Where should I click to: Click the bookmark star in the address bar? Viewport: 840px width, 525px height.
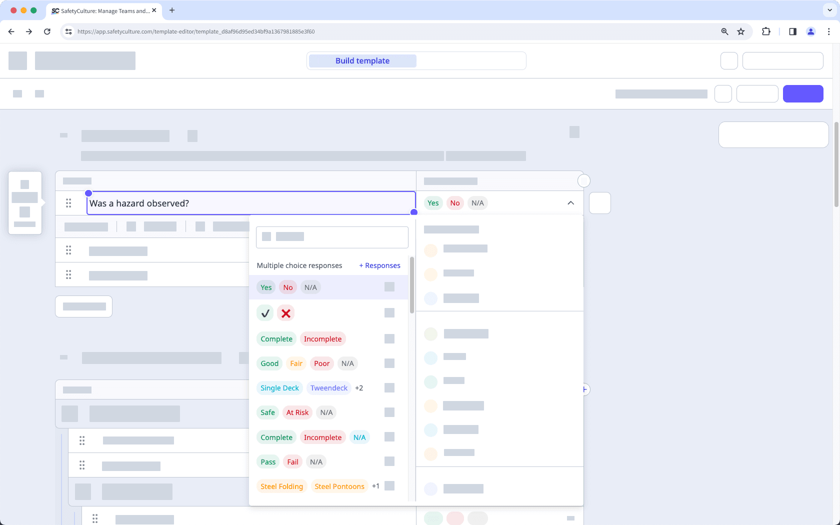tap(740, 31)
